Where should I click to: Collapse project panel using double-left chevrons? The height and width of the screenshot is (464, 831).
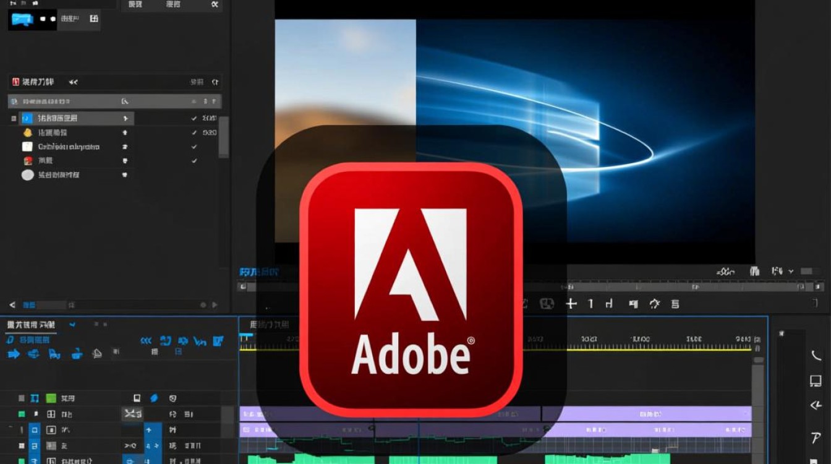point(73,82)
